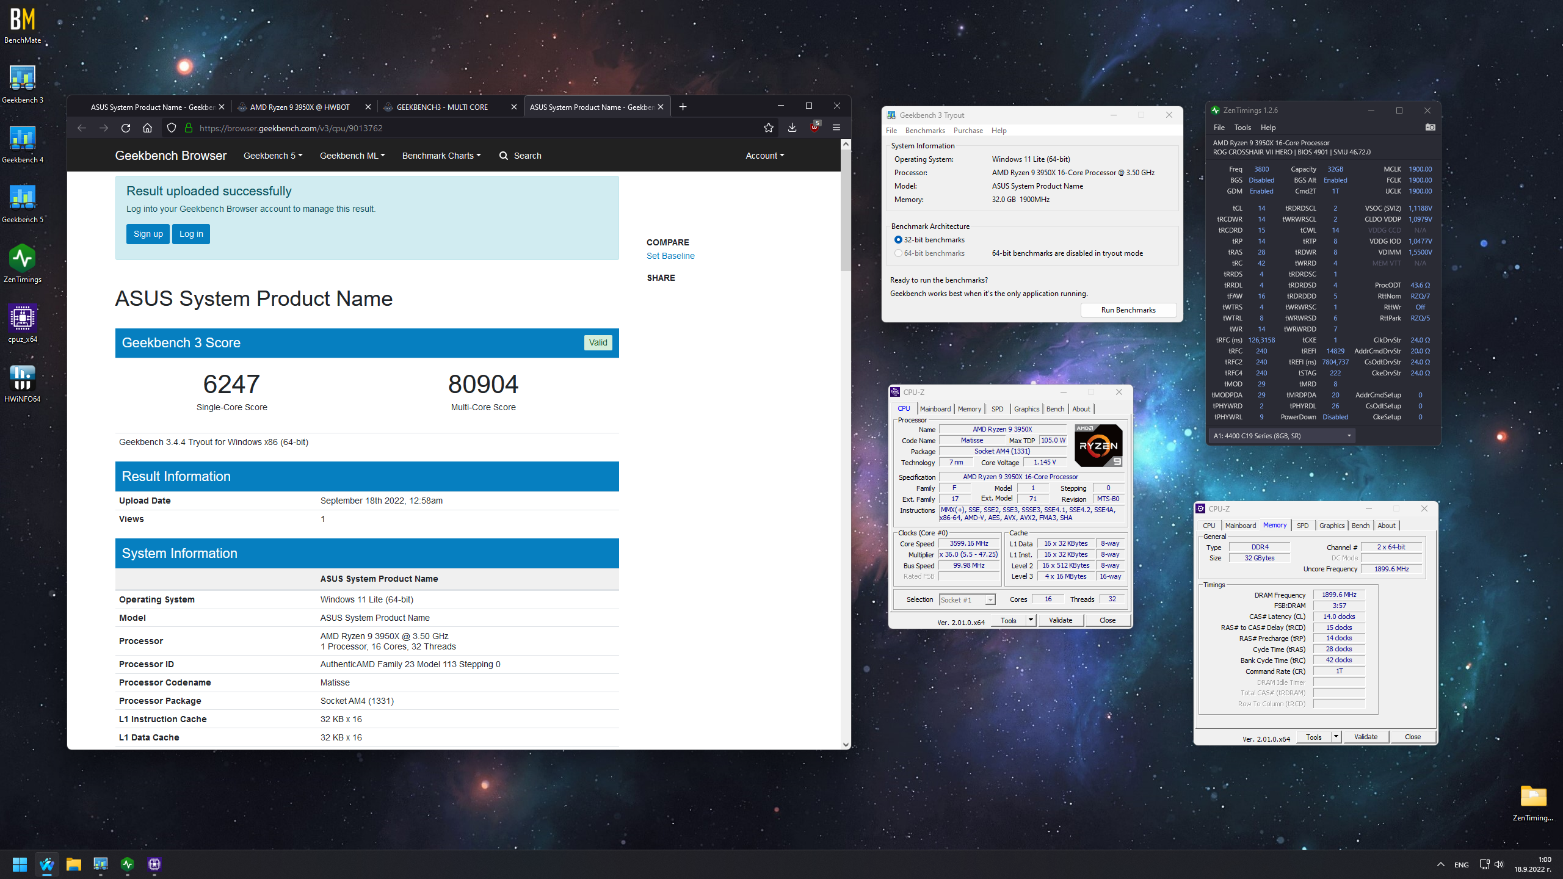
Task: Click the CPU-Z taskbar icon
Action: [154, 864]
